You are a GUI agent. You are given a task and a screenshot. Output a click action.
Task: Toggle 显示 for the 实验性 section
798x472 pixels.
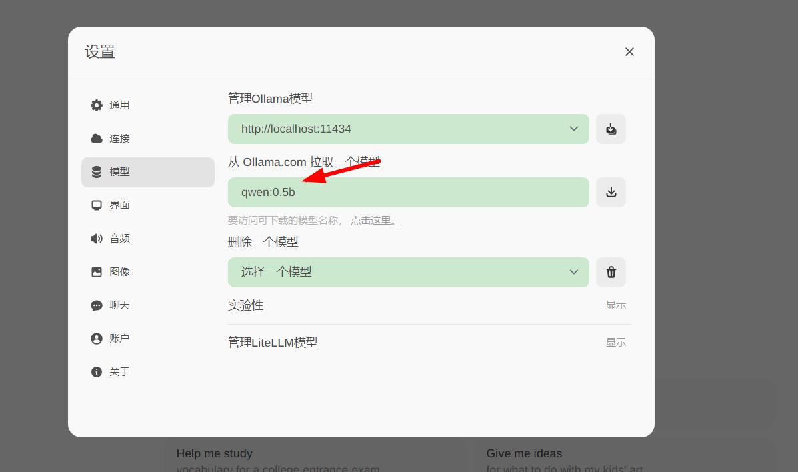click(616, 305)
